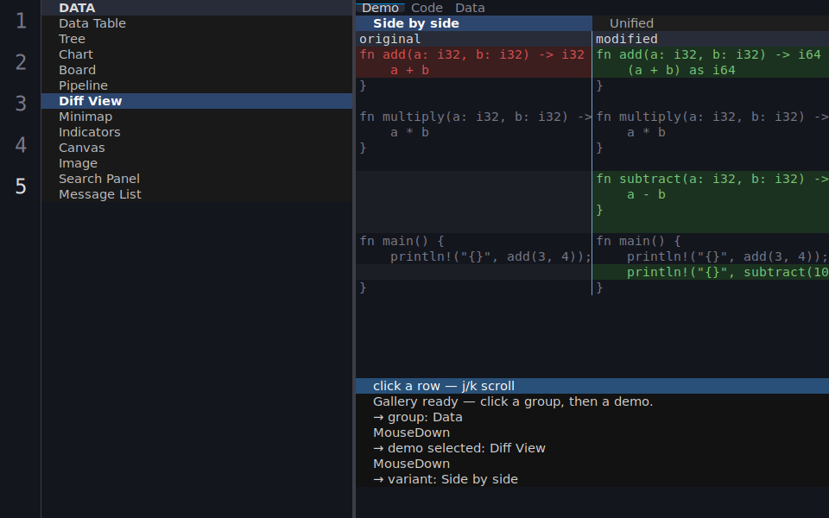The height and width of the screenshot is (518, 829).
Task: Switch to the Demo tab
Action: (380, 8)
